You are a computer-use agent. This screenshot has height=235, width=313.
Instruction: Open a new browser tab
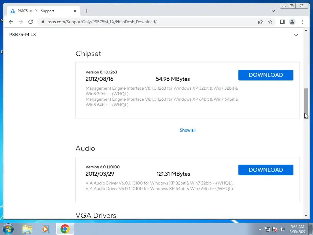click(x=87, y=11)
